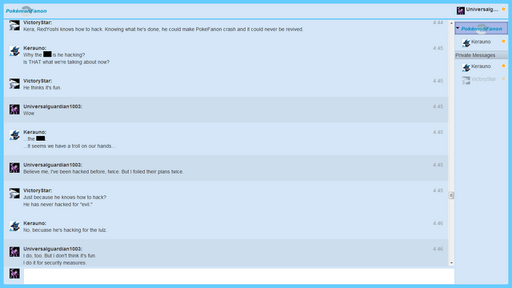Viewport: 512px width, 288px height.
Task: Open the Universalguardian user menu in the header
Action: click(482, 10)
